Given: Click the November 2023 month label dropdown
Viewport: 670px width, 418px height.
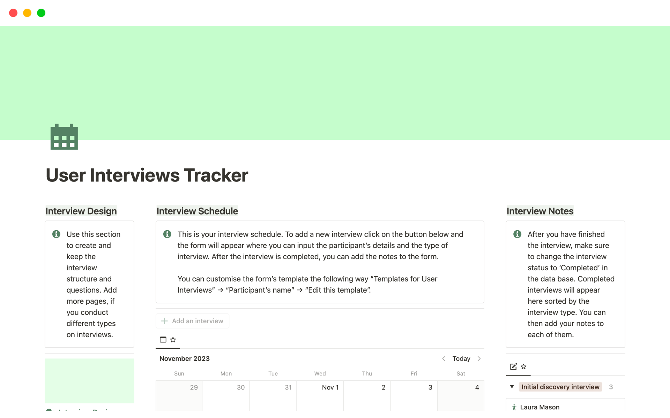Looking at the screenshot, I should [x=185, y=358].
